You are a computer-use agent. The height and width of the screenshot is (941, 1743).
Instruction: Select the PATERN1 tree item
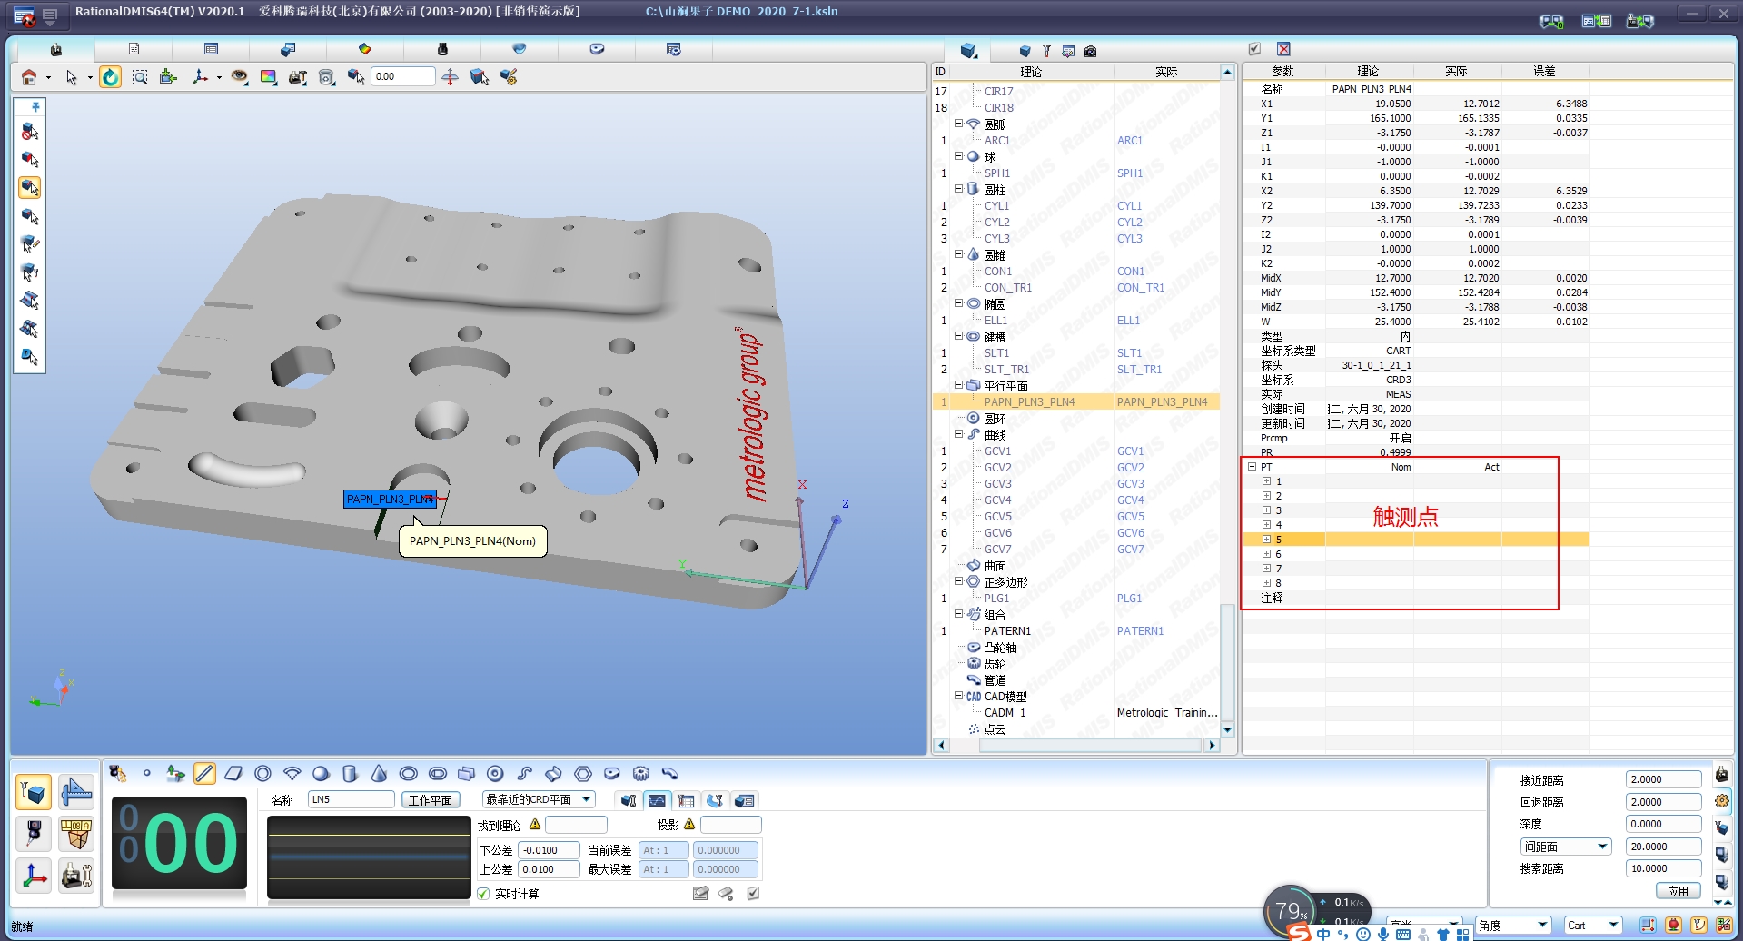coord(1007,631)
